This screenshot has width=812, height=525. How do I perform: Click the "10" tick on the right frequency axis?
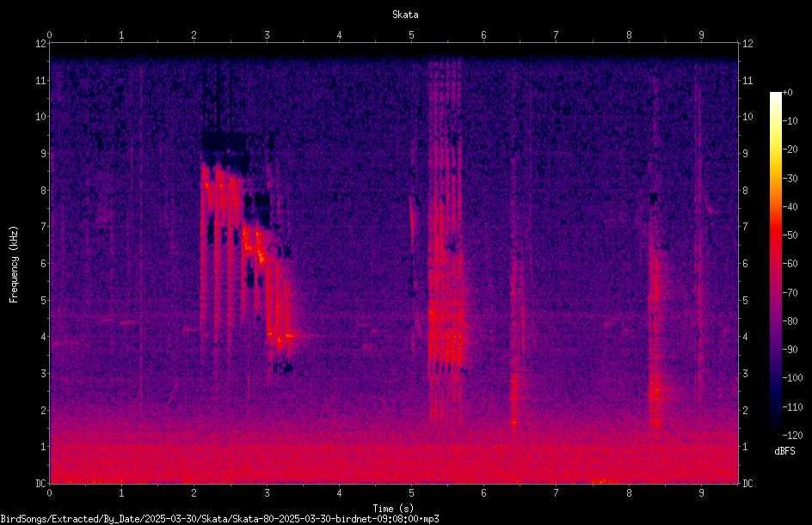click(x=747, y=117)
